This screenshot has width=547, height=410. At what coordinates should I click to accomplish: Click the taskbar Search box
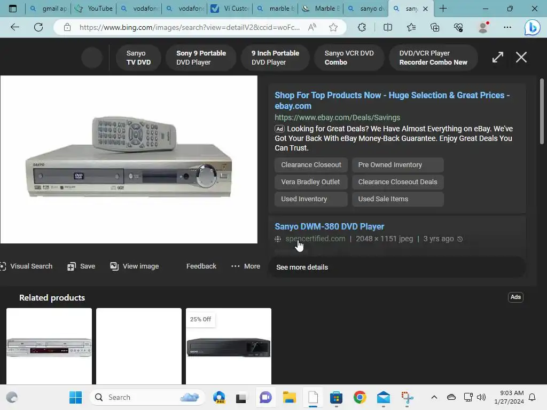[147, 397]
